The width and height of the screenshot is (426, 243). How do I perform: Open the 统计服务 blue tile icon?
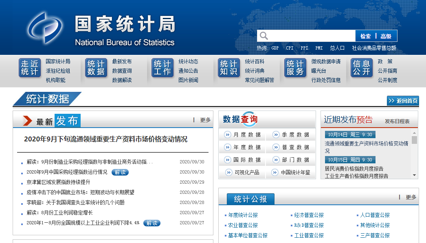tap(295, 68)
